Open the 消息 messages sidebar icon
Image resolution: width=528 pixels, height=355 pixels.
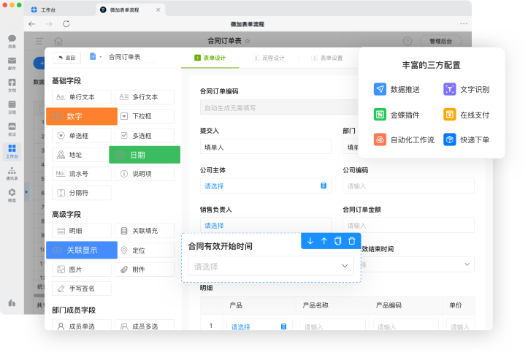[12, 41]
